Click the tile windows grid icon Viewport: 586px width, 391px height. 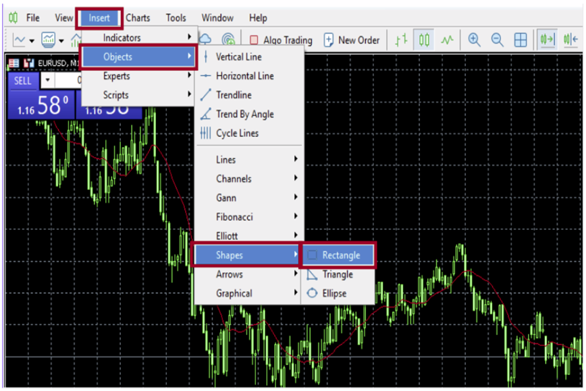pyautogui.click(x=521, y=40)
